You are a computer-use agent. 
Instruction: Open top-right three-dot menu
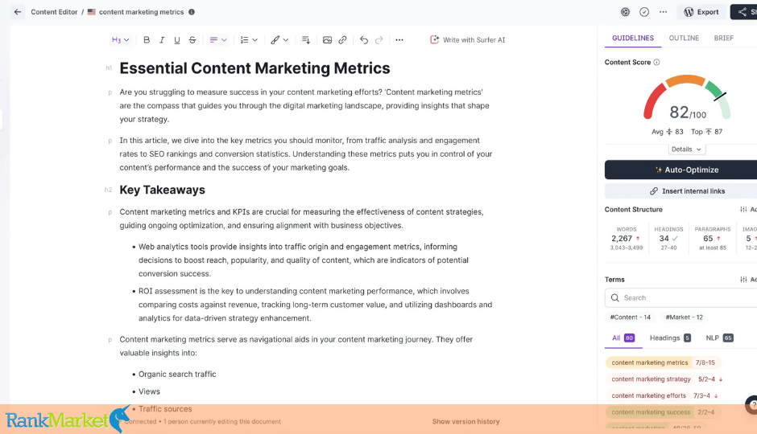click(664, 12)
